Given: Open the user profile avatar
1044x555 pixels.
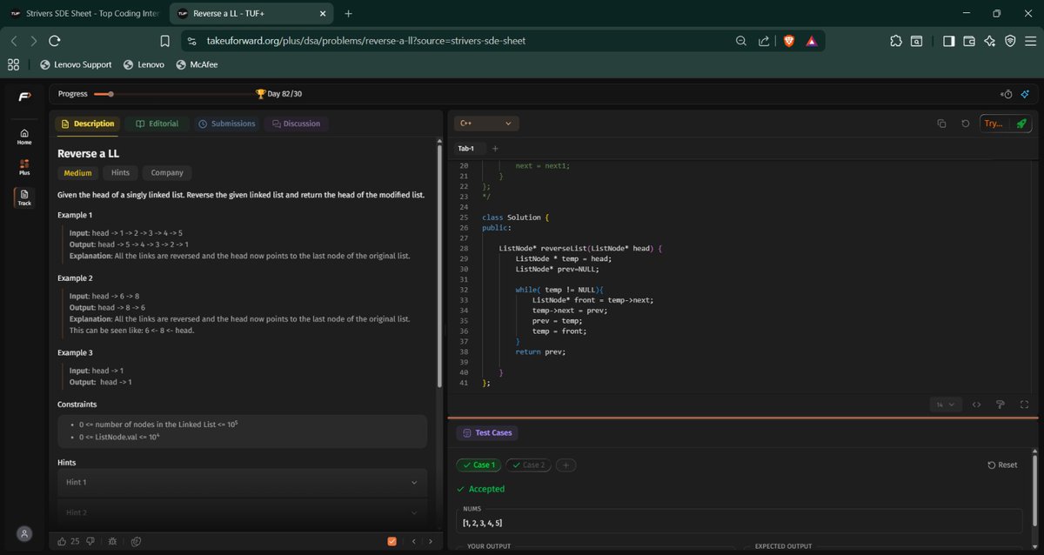Looking at the screenshot, I should [24, 533].
